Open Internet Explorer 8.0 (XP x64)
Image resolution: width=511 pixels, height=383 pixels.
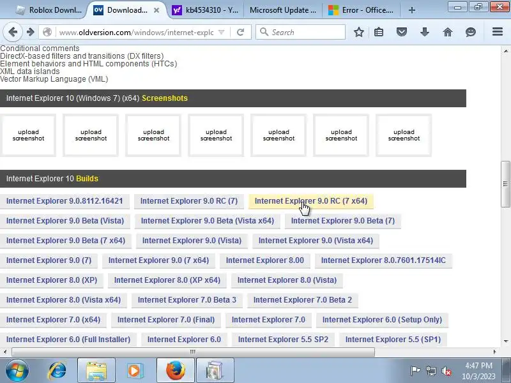(167, 280)
